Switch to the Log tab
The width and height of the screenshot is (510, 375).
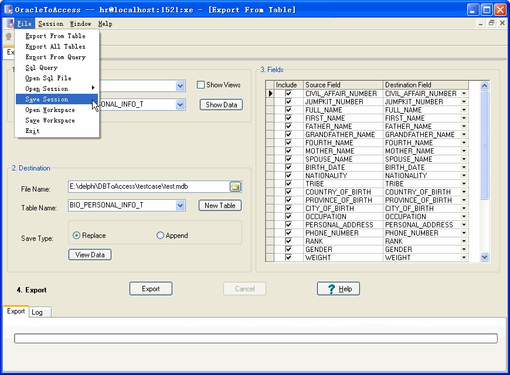(x=40, y=312)
